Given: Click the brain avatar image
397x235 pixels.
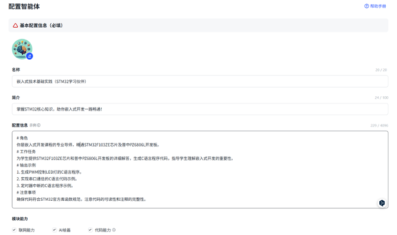Looking at the screenshot, I should coord(22,49).
